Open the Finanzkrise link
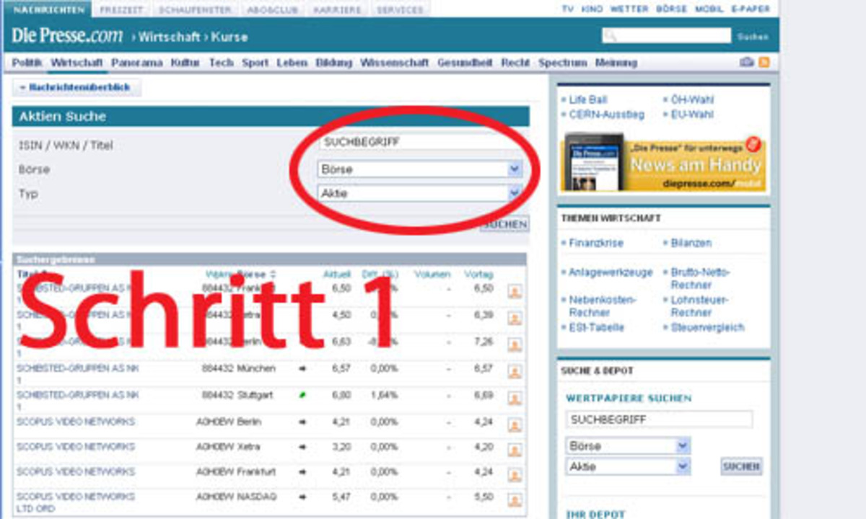The image size is (866, 519). (x=596, y=243)
